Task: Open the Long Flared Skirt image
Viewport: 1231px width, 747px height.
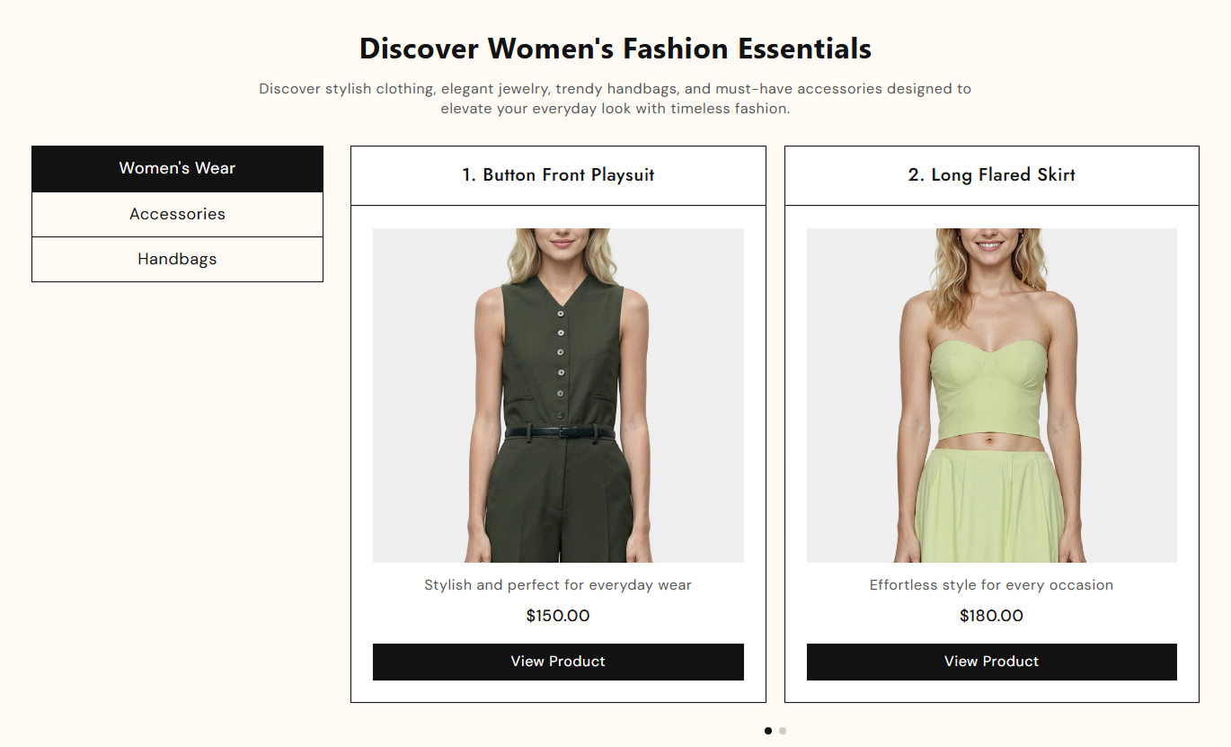Action: [992, 396]
